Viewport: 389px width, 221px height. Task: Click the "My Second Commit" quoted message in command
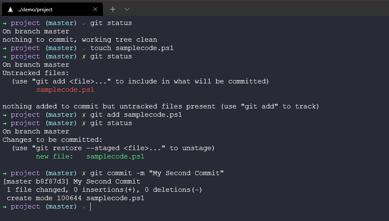coord(186,173)
